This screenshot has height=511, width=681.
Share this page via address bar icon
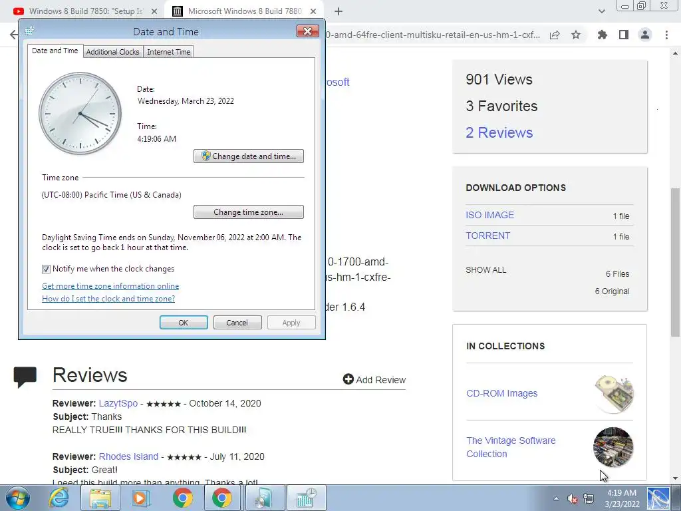coord(555,35)
